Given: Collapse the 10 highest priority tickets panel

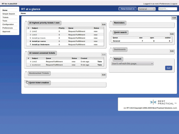Looking at the screenshot, I should click(26, 22).
